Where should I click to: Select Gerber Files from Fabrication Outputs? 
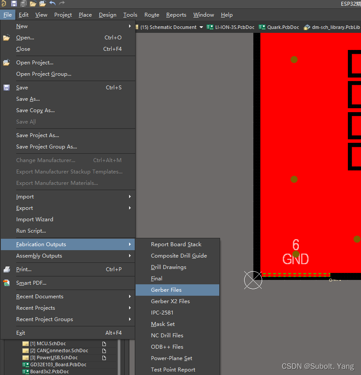(x=166, y=290)
